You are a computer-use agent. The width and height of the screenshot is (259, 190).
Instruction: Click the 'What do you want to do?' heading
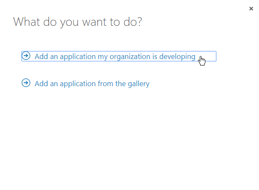pos(78,22)
